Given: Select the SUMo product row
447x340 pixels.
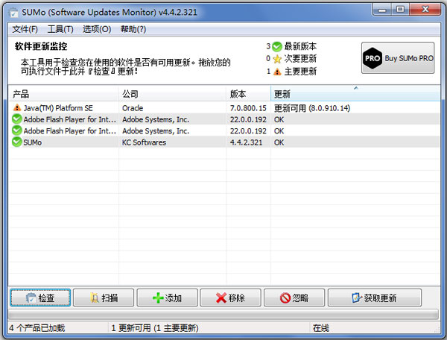Looking at the screenshot, I should (224, 142).
